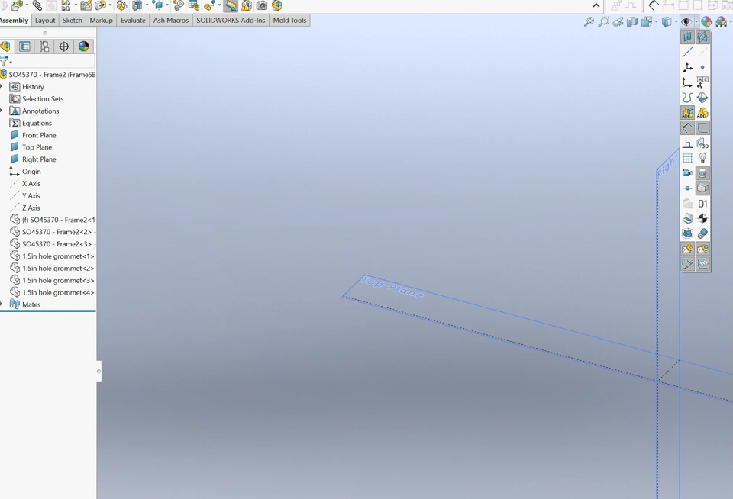Screen dimensions: 733x499
Task: Open the View Orientation dropdown arrow
Action: coord(655,22)
